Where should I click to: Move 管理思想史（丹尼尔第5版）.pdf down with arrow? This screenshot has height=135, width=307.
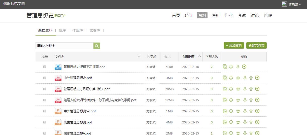coord(245,89)
